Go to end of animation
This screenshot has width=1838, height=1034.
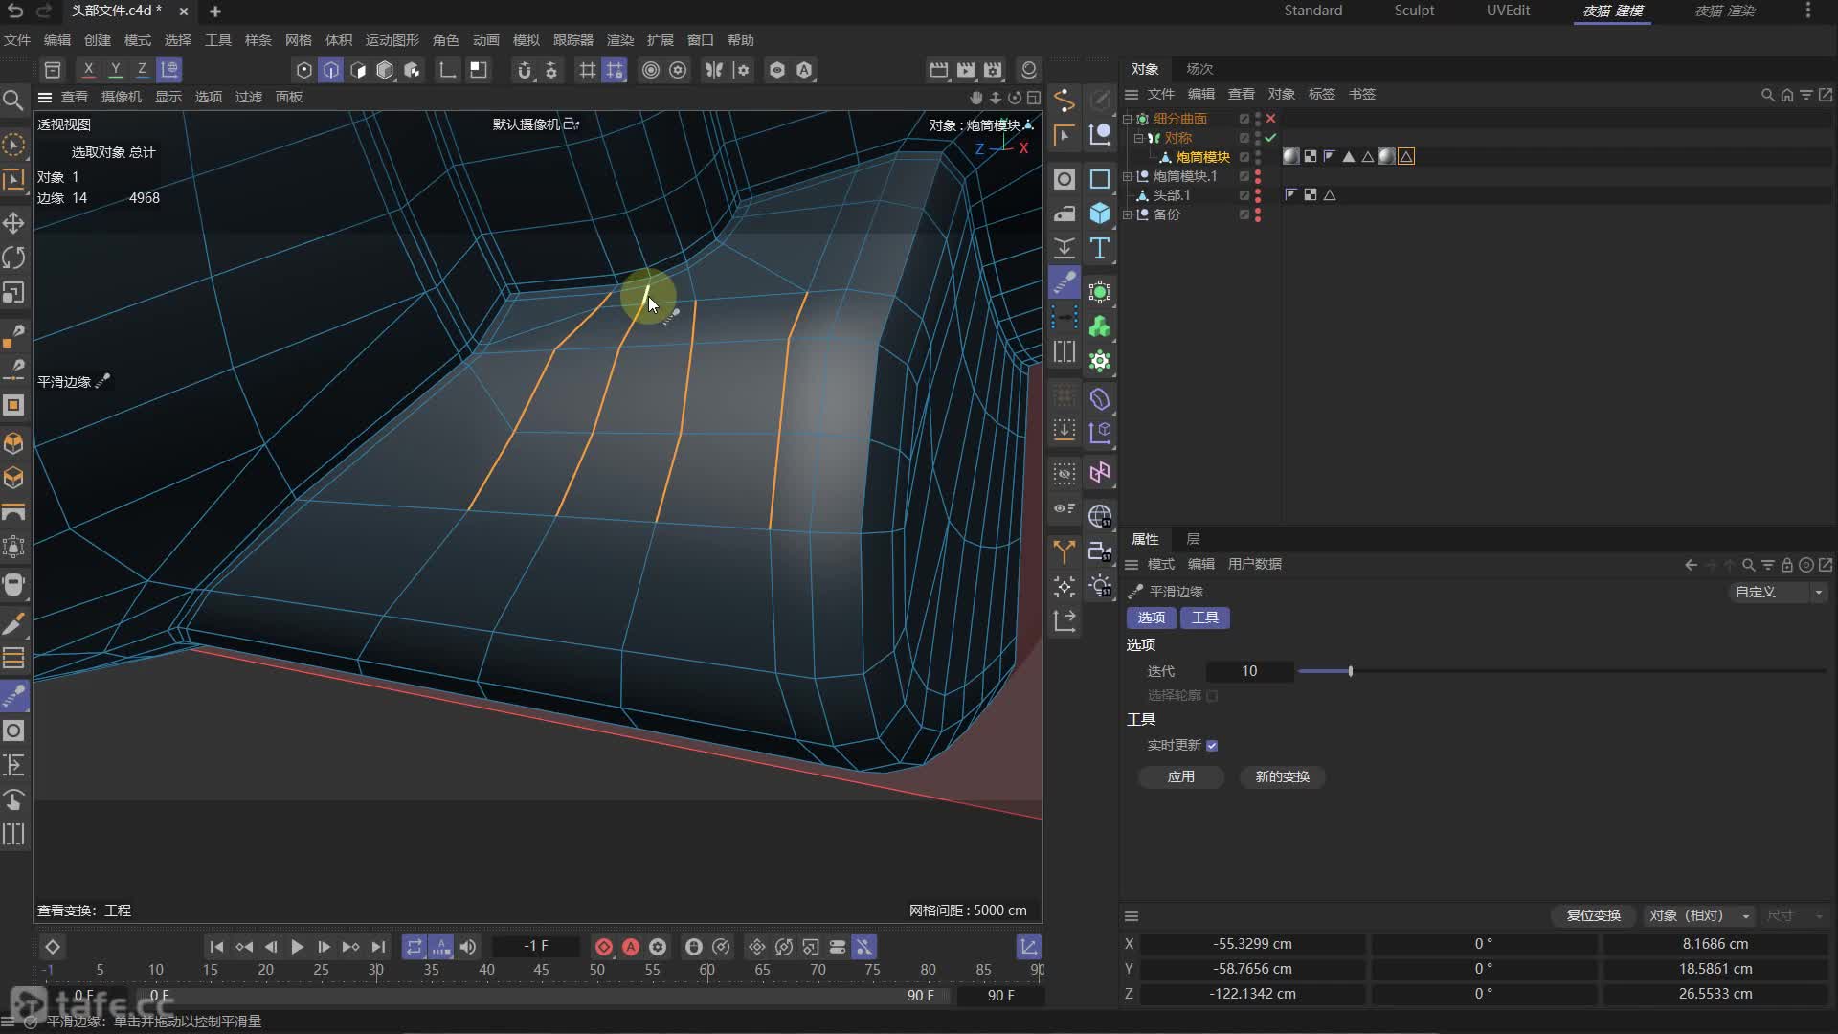click(379, 948)
